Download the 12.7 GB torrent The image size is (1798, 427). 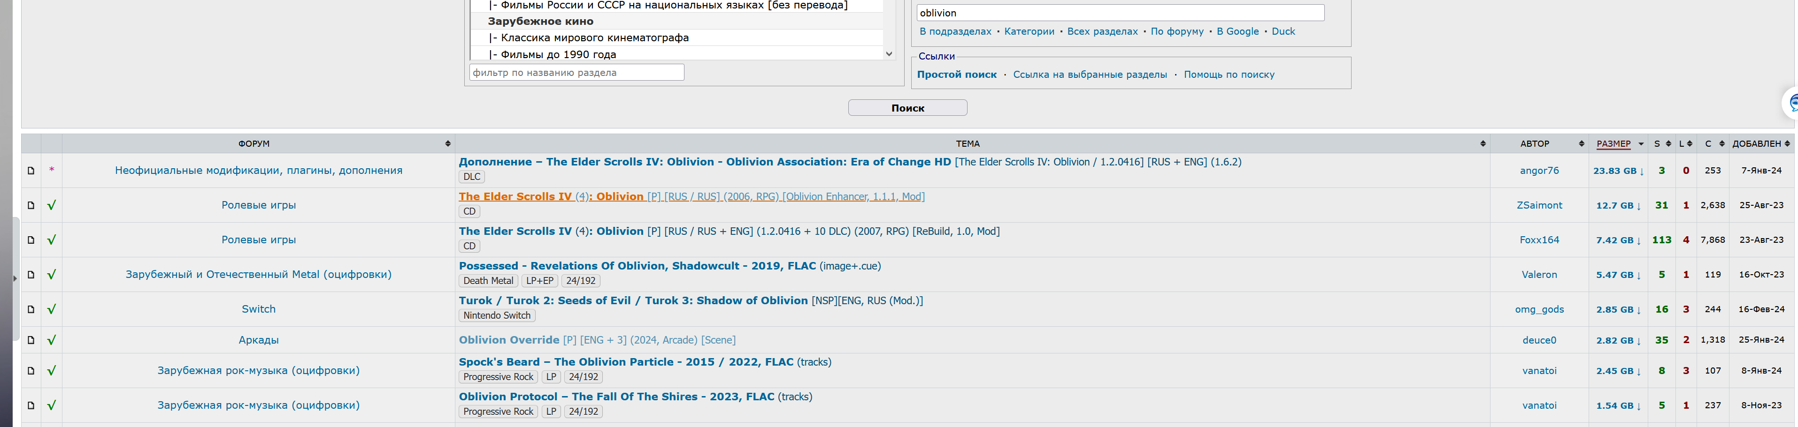[1618, 205]
